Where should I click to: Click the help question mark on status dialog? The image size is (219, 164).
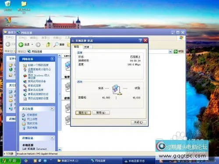click(x=140, y=40)
